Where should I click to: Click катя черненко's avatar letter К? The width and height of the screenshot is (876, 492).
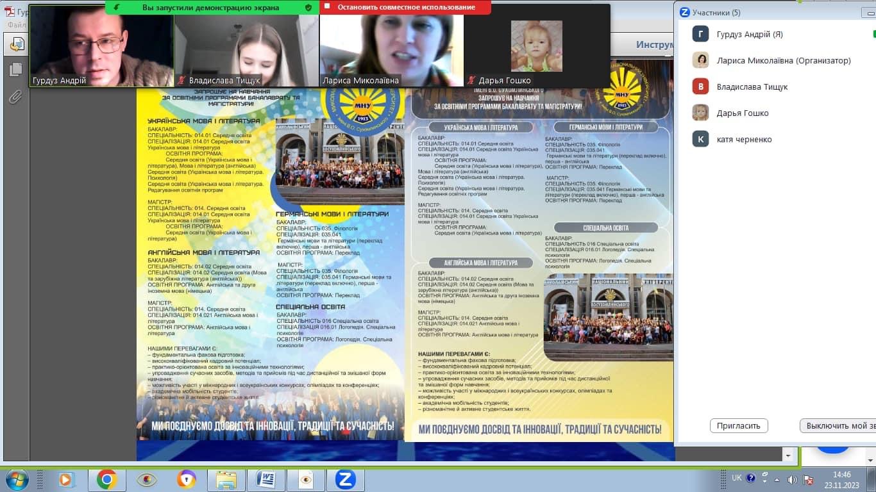pos(700,139)
